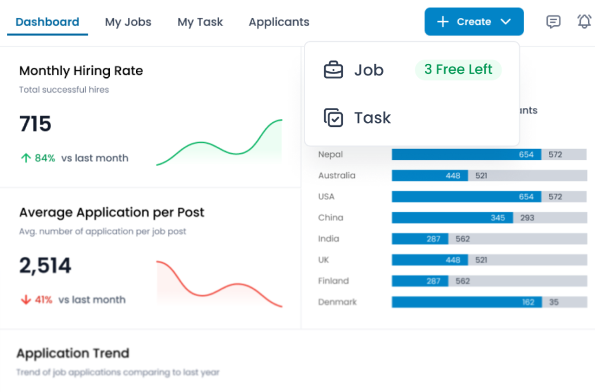Click the 3 Free Left badge
This screenshot has width=595, height=392.
click(458, 70)
